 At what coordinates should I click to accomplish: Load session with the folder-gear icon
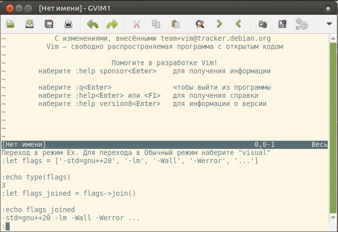tap(263, 24)
